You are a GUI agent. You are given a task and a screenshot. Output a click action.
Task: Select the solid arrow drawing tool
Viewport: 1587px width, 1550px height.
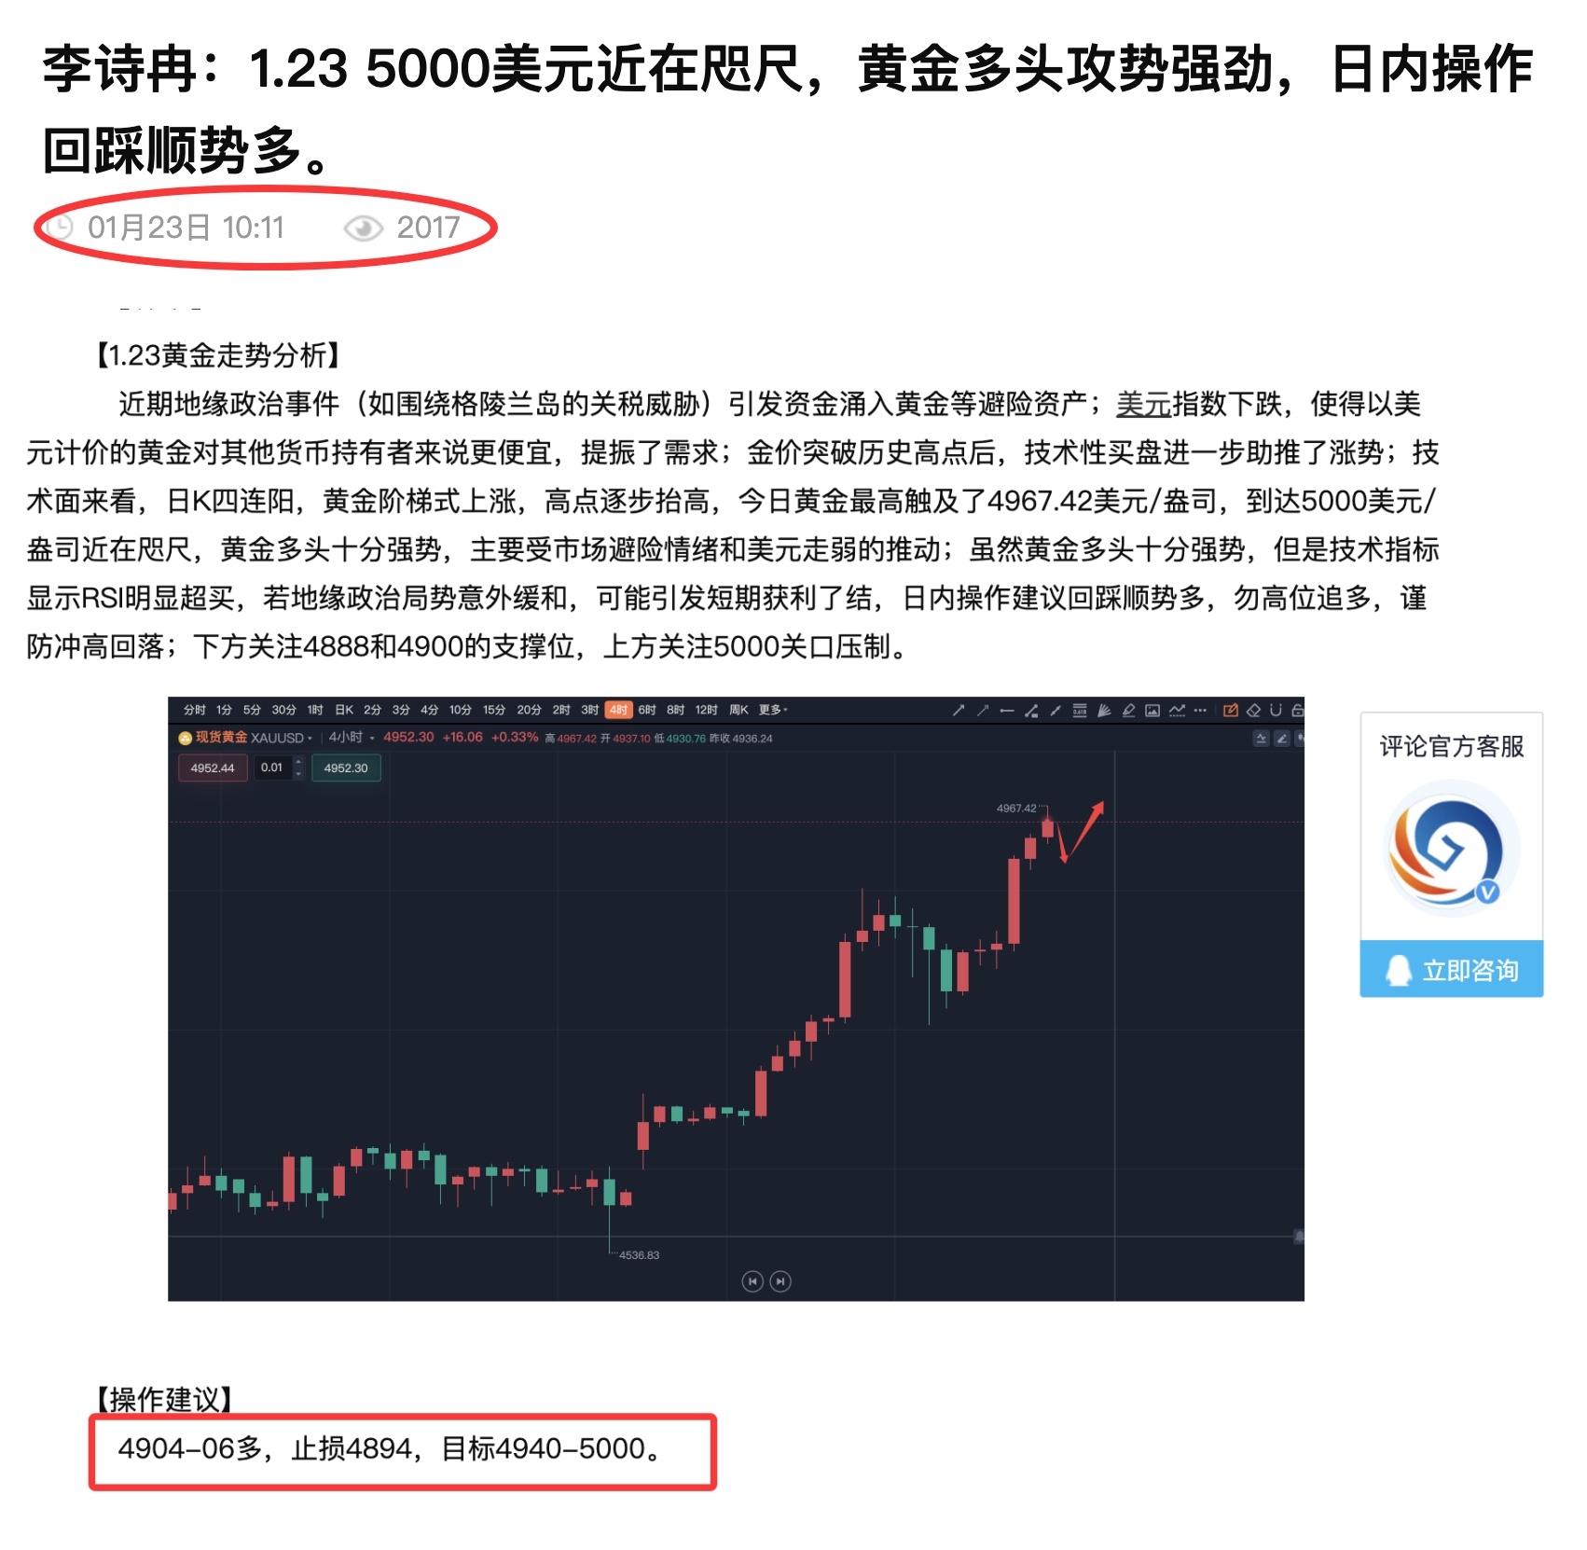pyautogui.click(x=959, y=711)
